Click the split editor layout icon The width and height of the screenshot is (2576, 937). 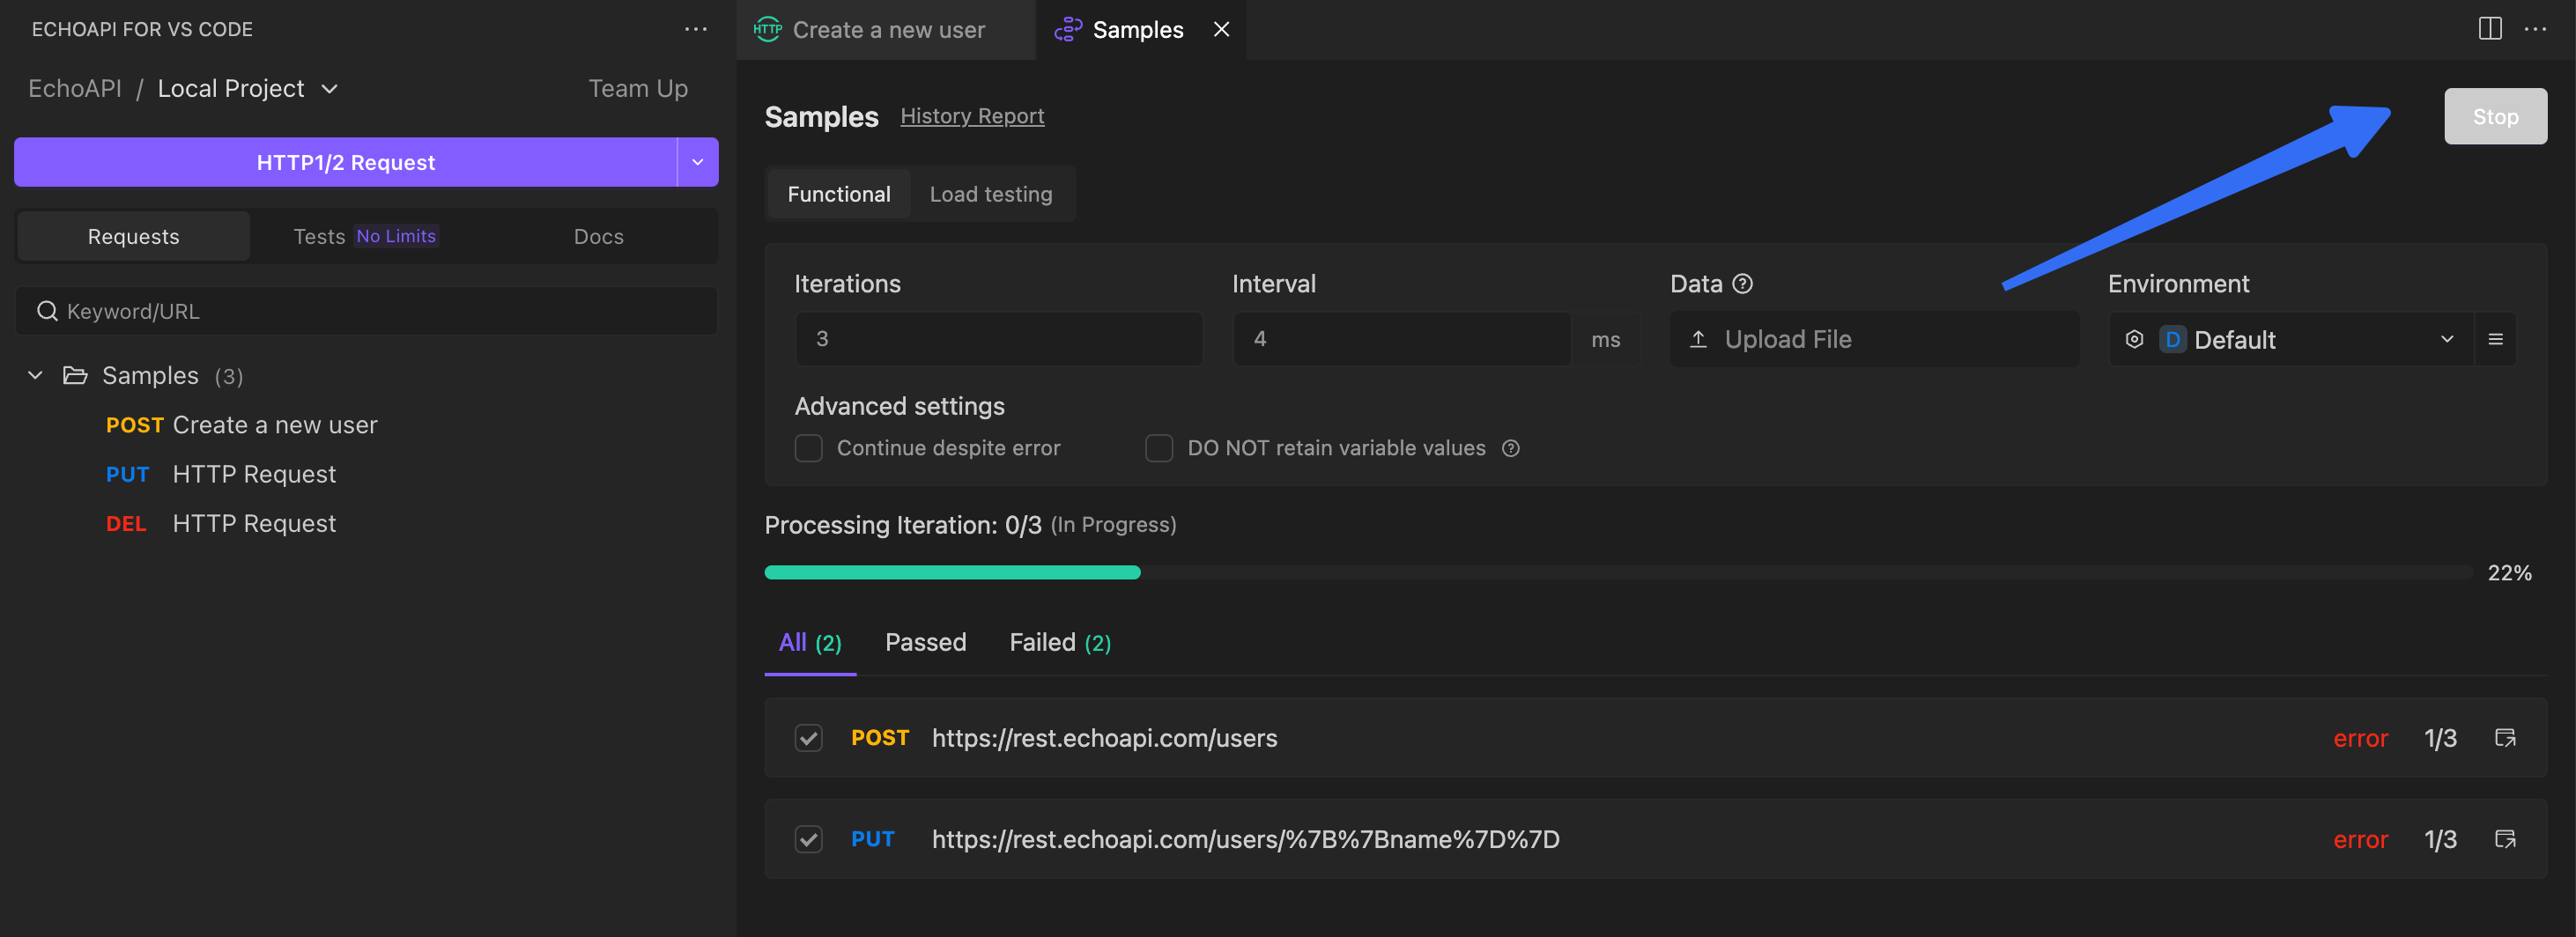click(x=2490, y=29)
